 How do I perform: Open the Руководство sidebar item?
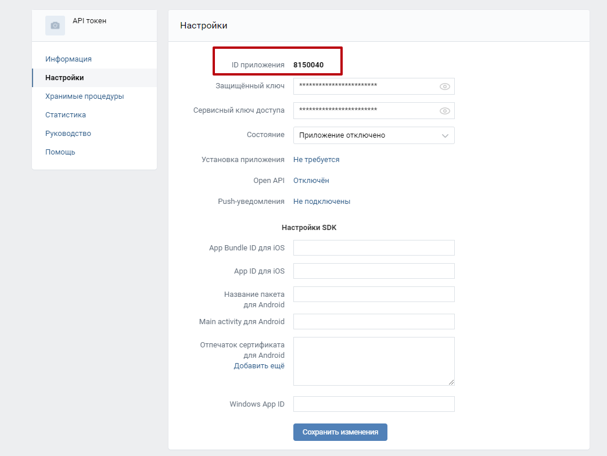click(x=68, y=134)
